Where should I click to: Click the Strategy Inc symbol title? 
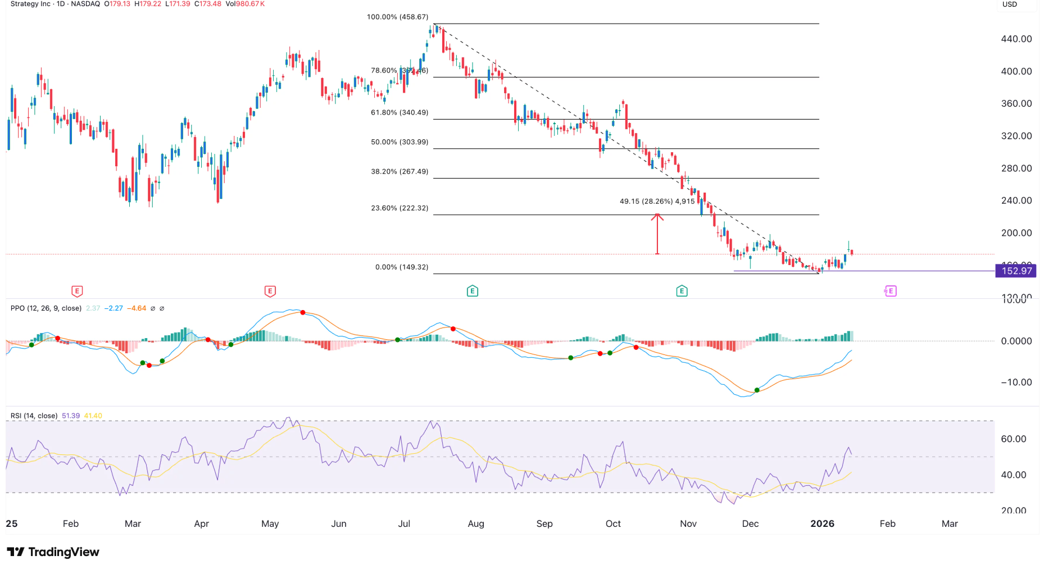coord(30,4)
